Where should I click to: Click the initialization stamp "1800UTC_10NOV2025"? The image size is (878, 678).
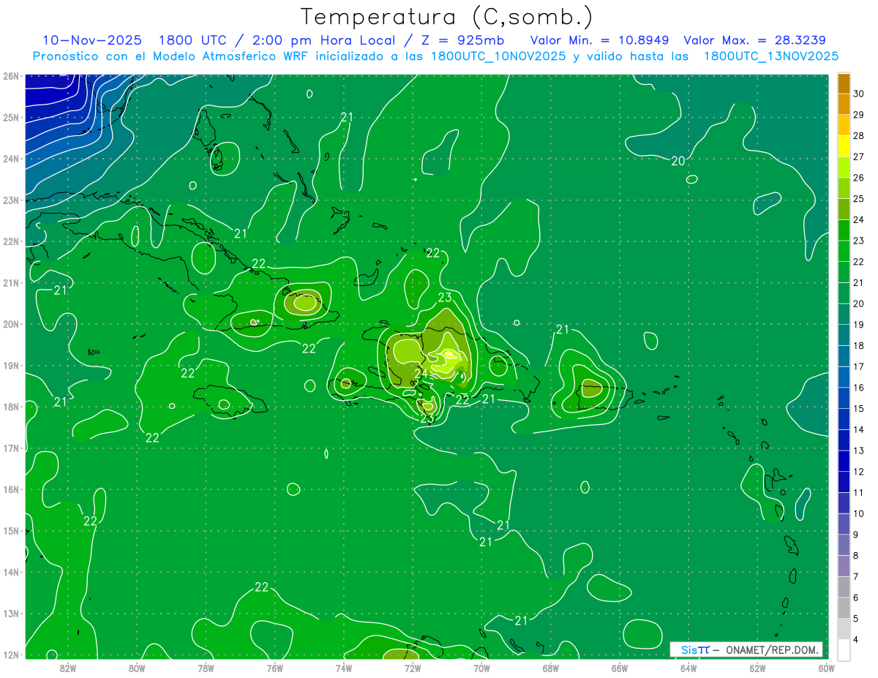click(498, 56)
